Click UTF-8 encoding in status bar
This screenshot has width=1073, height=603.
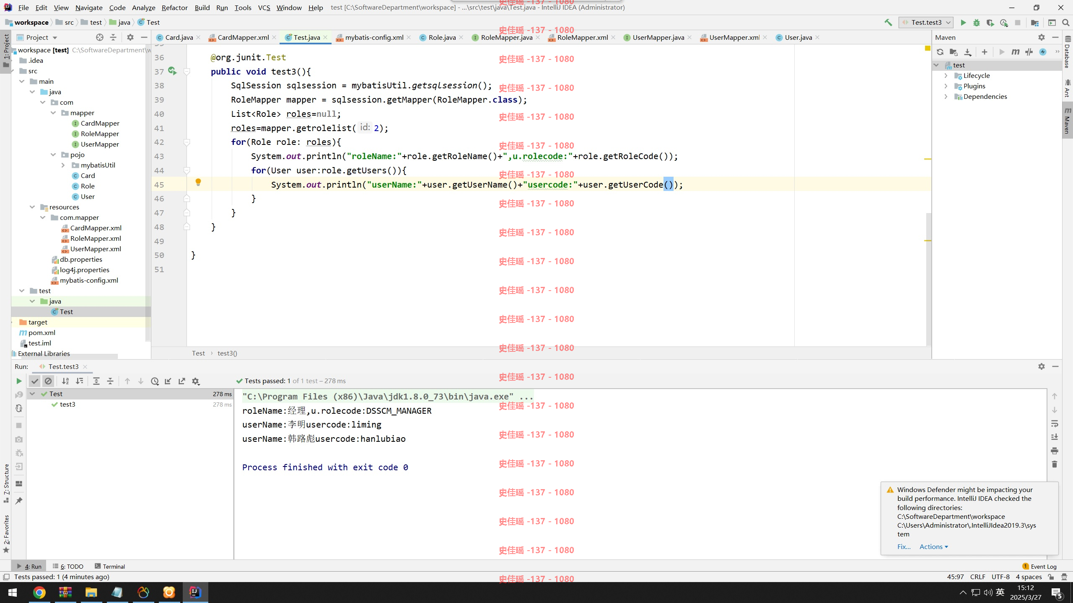(x=1000, y=577)
